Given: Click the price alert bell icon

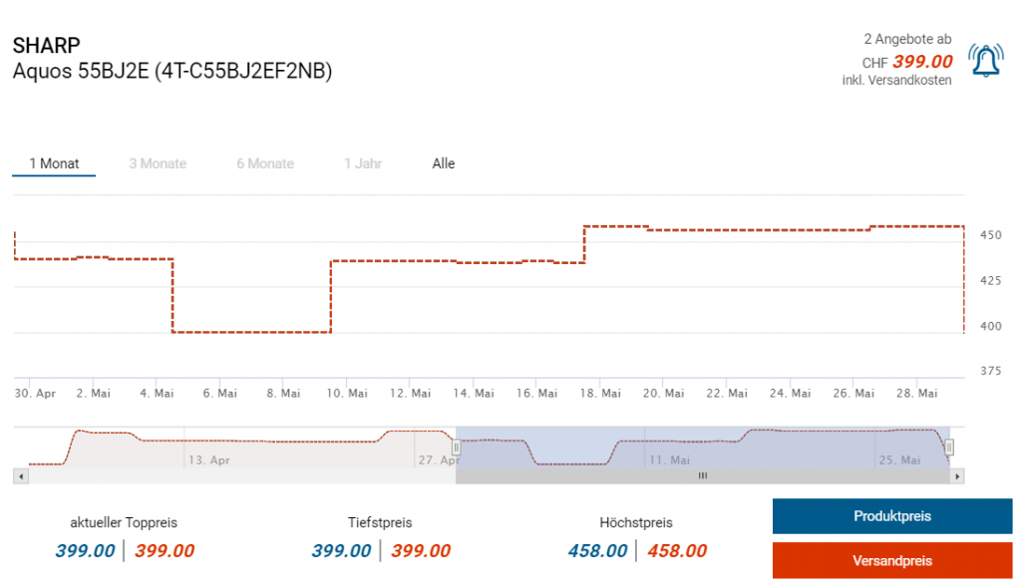Looking at the screenshot, I should [x=986, y=61].
